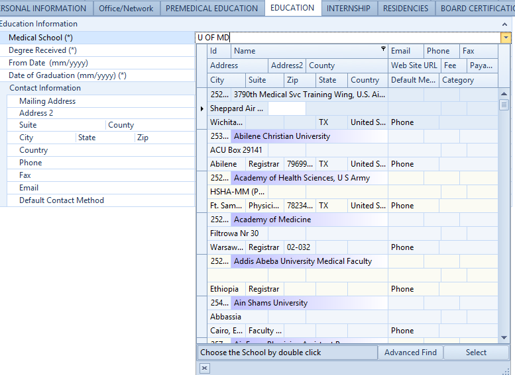Screen dimensions: 515x375
Task: Click the Zip column header in grid
Action: click(x=300, y=80)
